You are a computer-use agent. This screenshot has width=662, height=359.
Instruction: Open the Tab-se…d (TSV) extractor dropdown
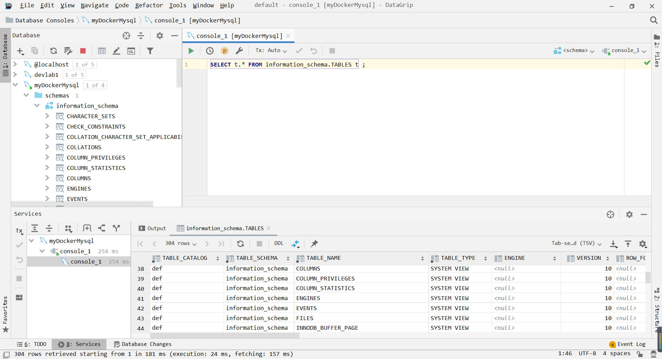576,244
